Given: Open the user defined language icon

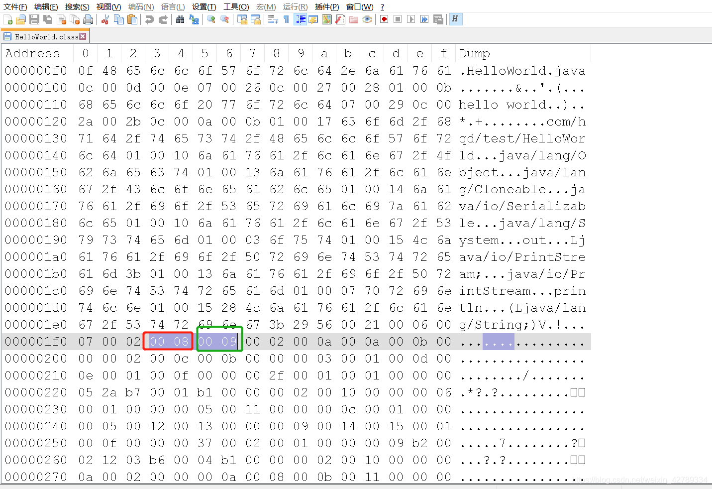Looking at the screenshot, I should tap(313, 19).
